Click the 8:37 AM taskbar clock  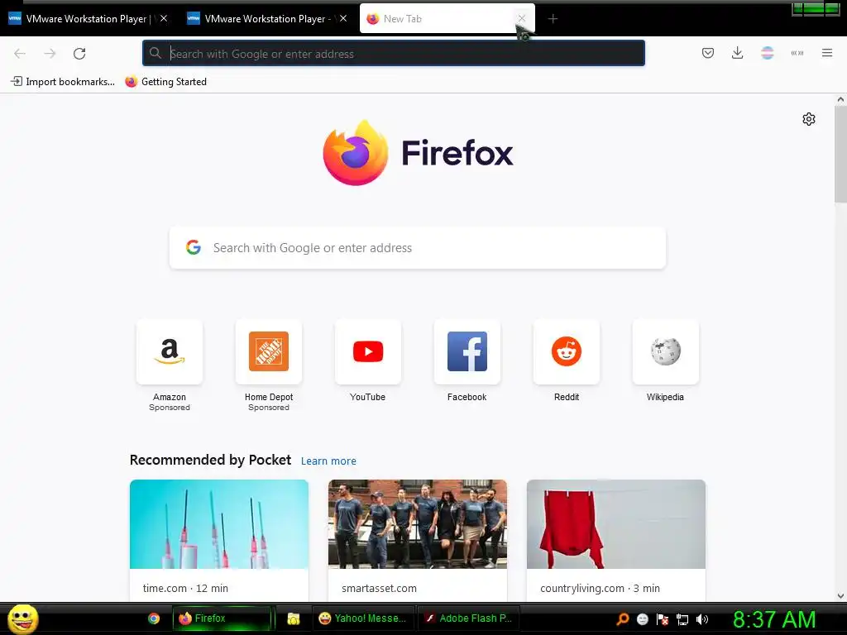[x=774, y=619]
